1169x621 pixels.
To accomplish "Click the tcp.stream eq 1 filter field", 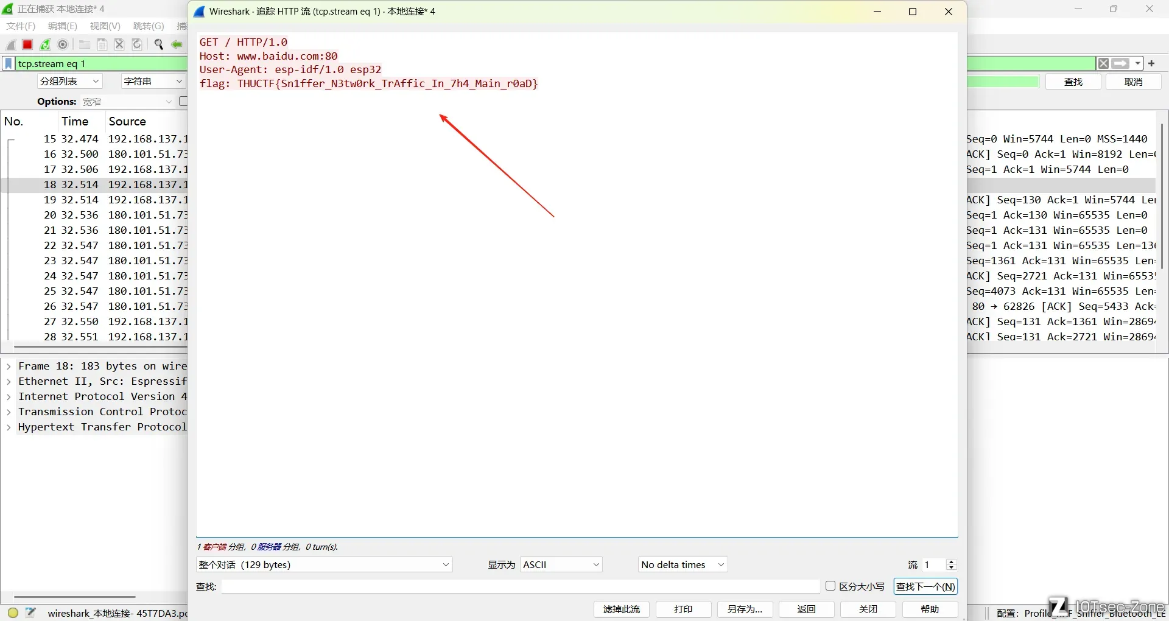I will pos(100,63).
